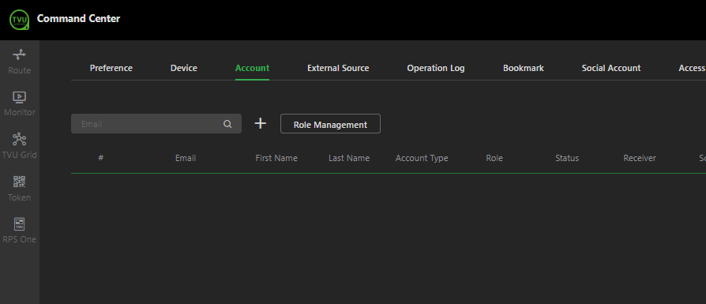Click the Receiver column header
Viewport: 706px width, 304px height.
640,158
